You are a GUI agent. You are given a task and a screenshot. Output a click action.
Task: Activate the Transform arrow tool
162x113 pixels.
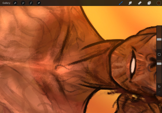pyautogui.click(x=39, y=3)
